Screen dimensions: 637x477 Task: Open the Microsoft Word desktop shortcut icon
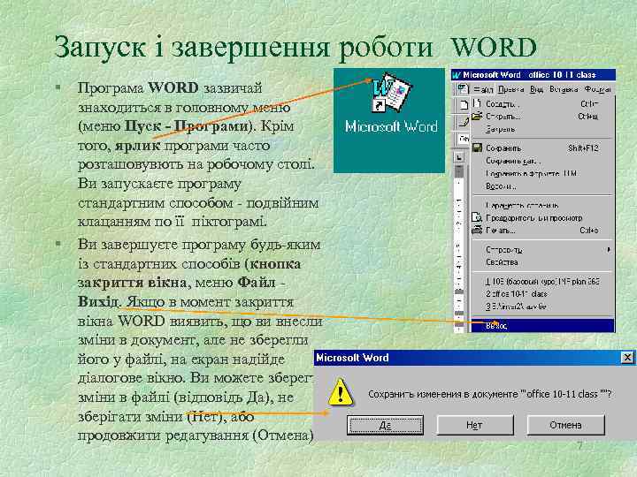pyautogui.click(x=390, y=93)
